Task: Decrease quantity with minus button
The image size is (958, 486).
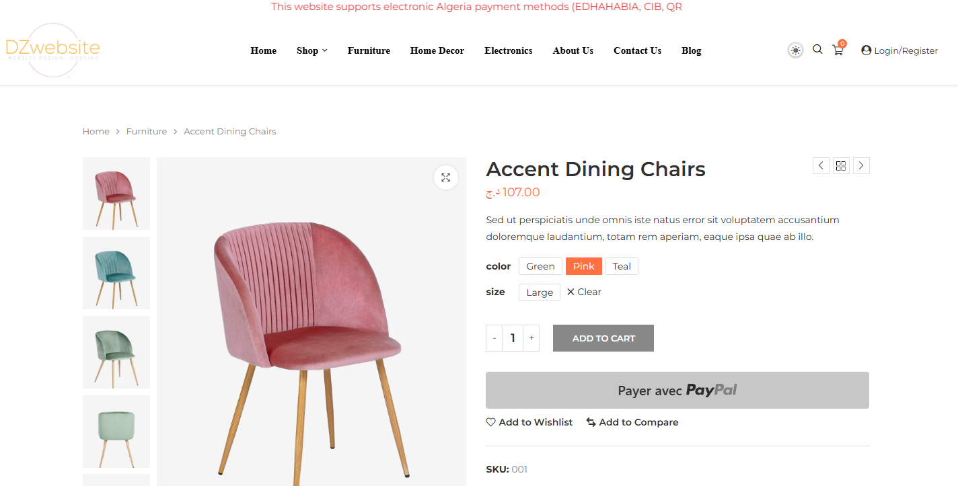Action: point(494,338)
